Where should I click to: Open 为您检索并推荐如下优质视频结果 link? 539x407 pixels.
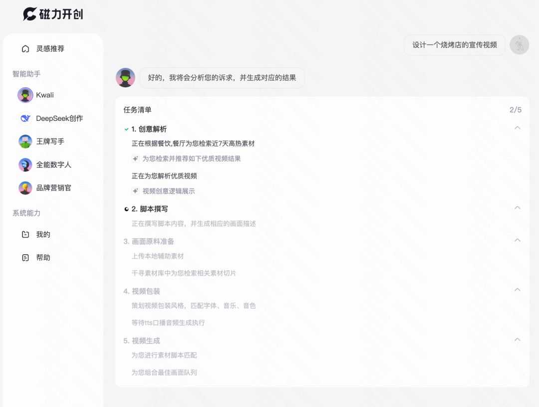(x=191, y=159)
